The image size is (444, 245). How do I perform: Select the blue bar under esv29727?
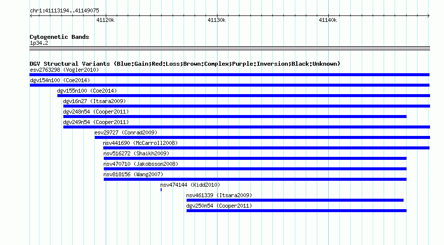coord(262,137)
